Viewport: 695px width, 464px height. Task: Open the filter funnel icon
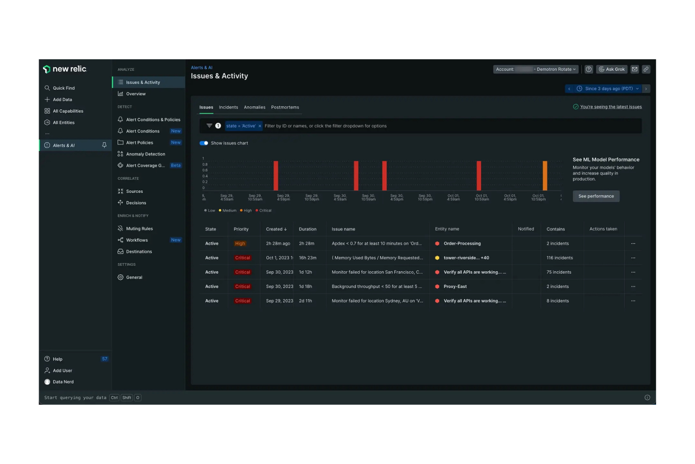(x=209, y=126)
